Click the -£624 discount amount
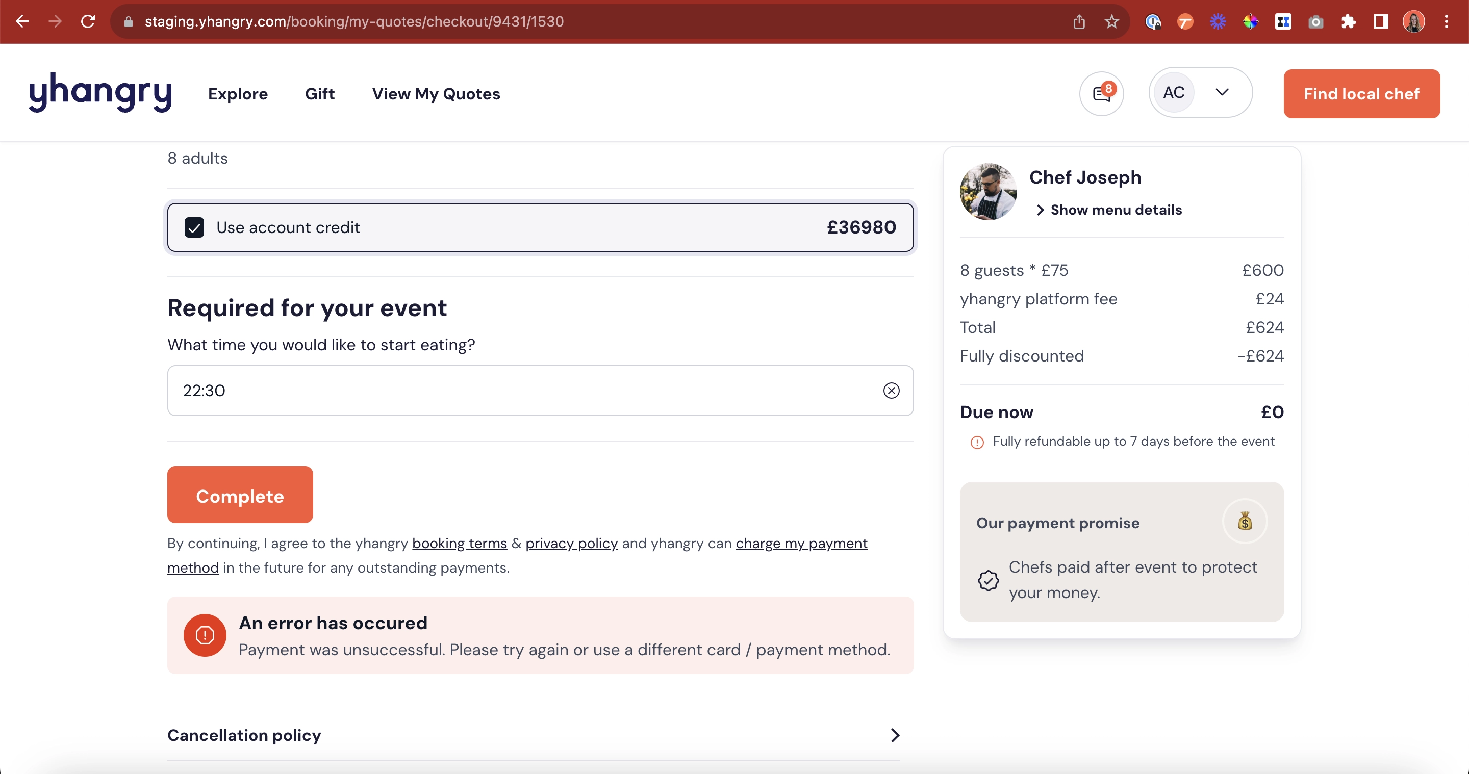This screenshot has height=774, width=1469. (1260, 356)
